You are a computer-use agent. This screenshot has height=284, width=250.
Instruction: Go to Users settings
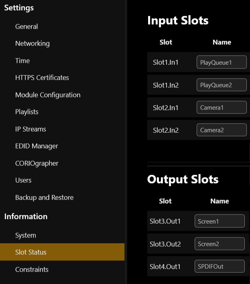coord(23,180)
